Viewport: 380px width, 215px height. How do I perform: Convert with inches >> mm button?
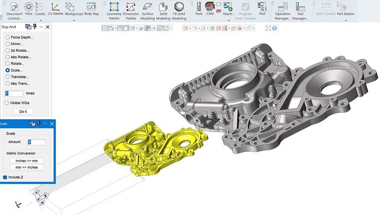coord(27,161)
